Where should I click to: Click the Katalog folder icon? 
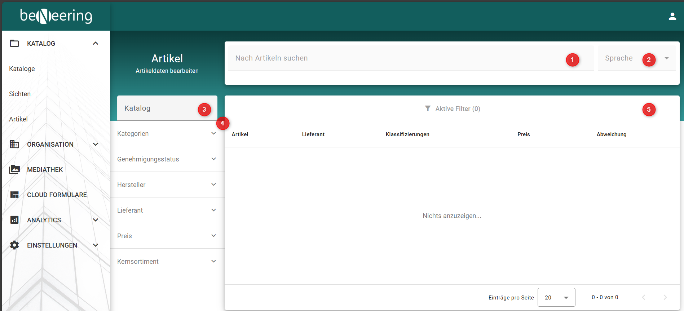pos(14,43)
